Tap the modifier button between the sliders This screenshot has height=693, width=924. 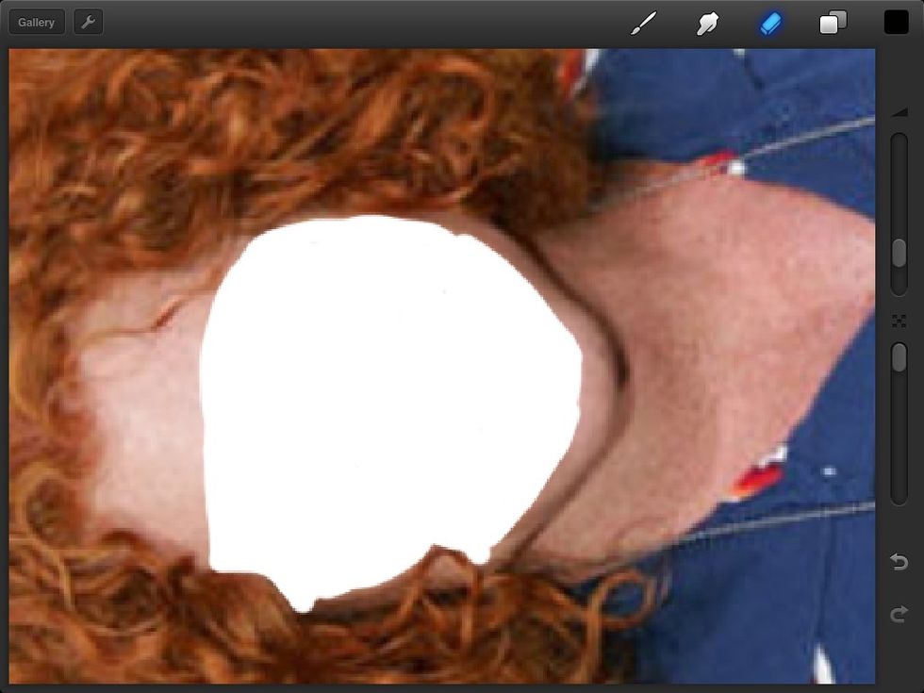click(x=899, y=322)
